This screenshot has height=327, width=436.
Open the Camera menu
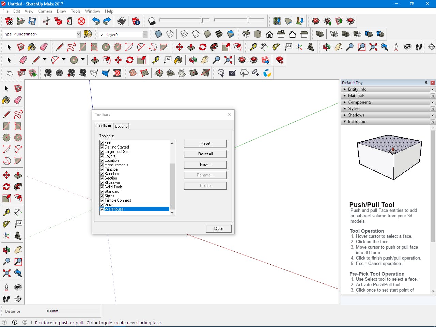coord(45,11)
